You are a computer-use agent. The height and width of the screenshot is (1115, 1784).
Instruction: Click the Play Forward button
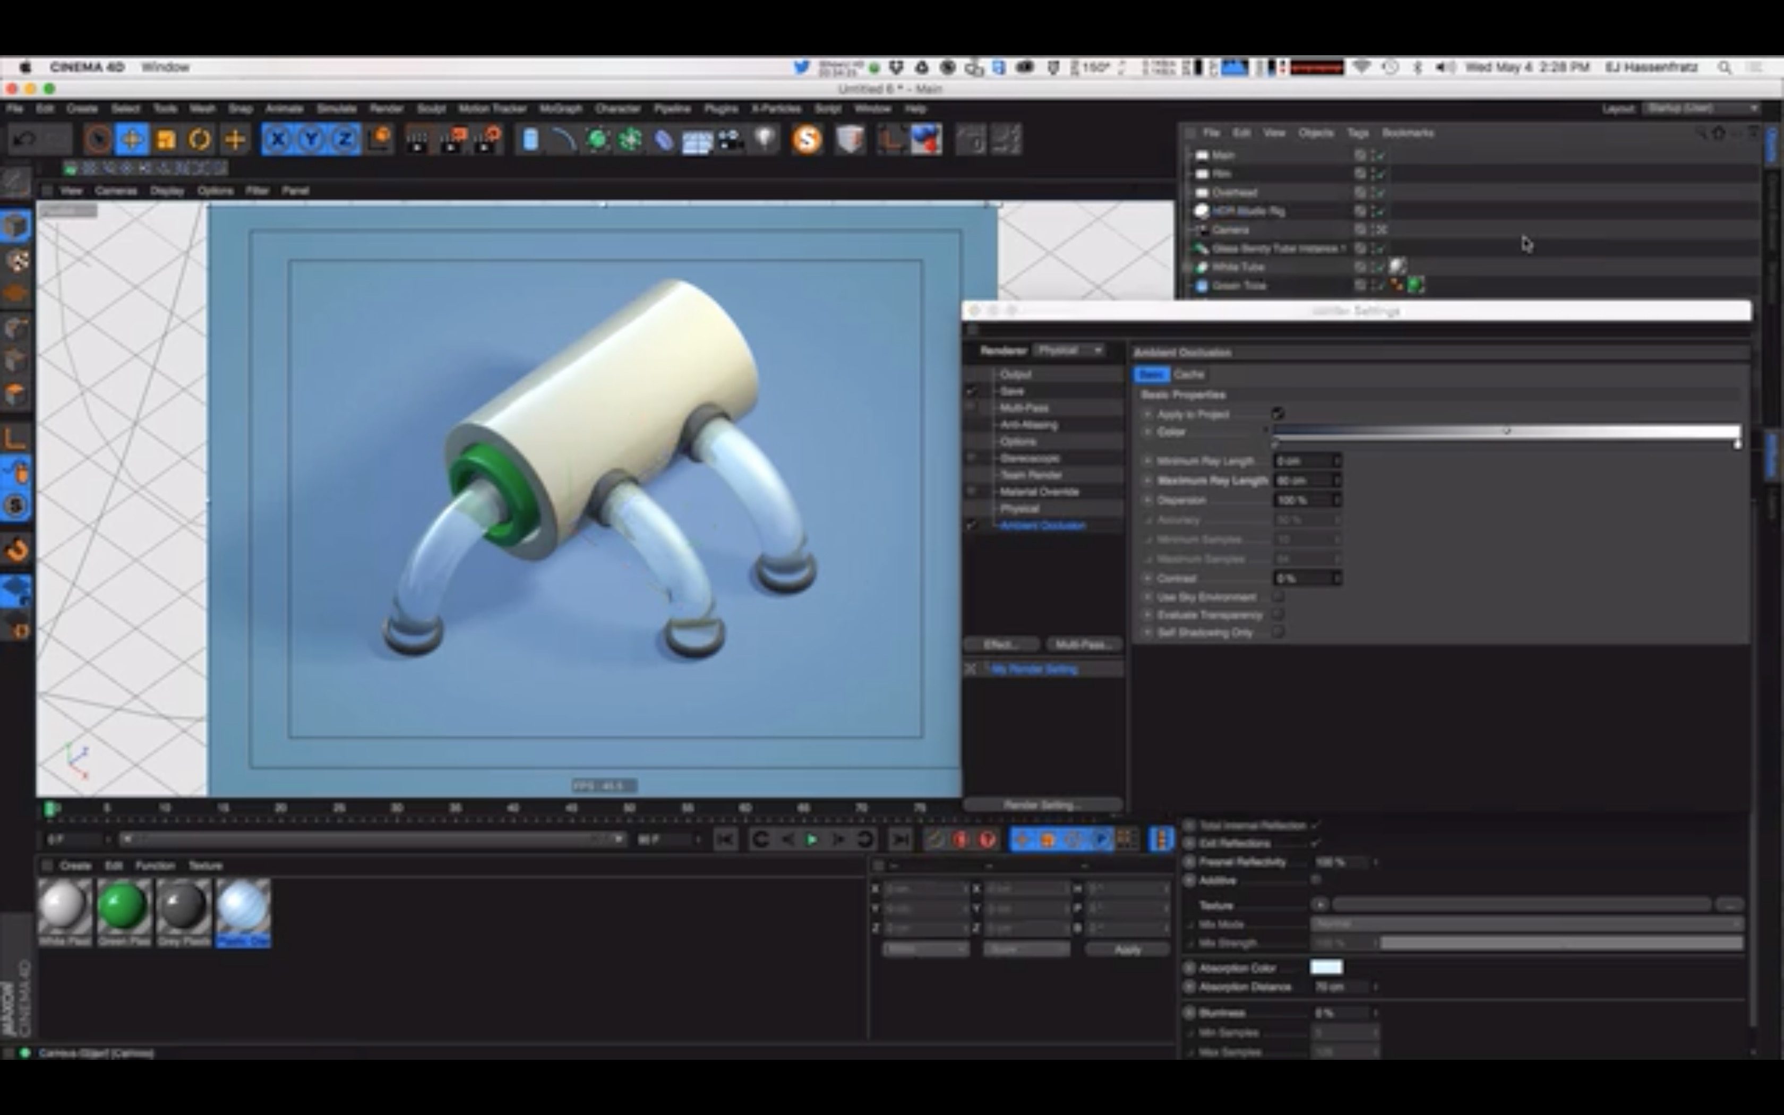812,839
